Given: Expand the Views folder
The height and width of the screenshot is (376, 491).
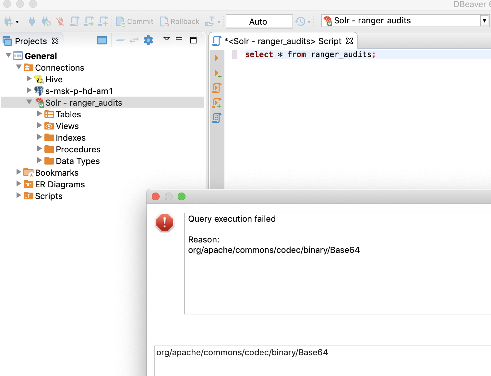Looking at the screenshot, I should click(x=40, y=125).
